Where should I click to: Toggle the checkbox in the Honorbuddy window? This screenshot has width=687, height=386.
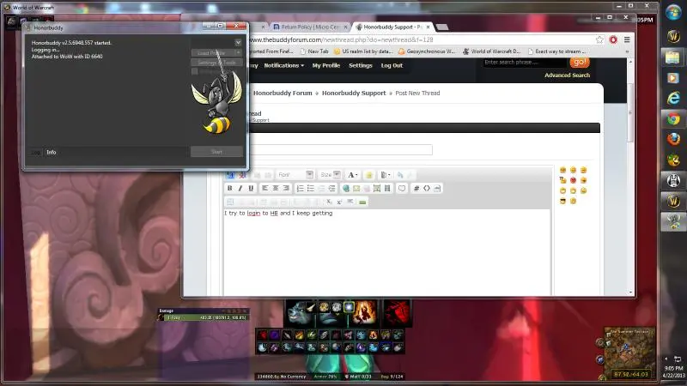click(195, 71)
